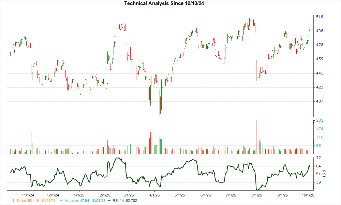Image resolution: width=341 pixels, height=205 pixels.
Task: Click the tallest volume bar near 8/1/25
Action: 256,137
